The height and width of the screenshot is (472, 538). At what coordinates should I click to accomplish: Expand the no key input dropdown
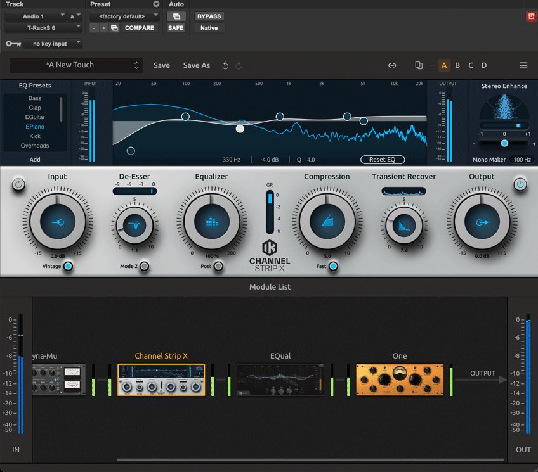point(53,44)
